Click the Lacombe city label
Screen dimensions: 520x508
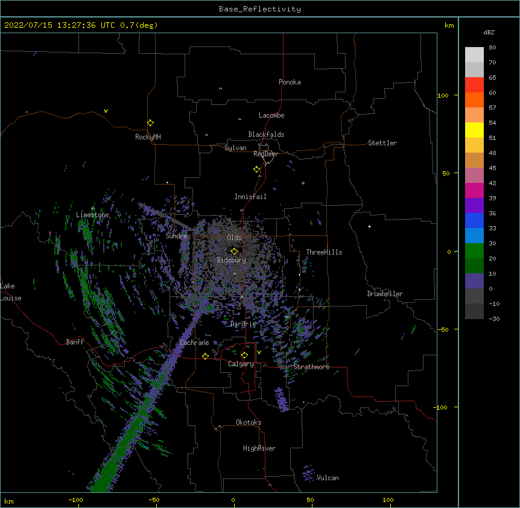click(271, 115)
